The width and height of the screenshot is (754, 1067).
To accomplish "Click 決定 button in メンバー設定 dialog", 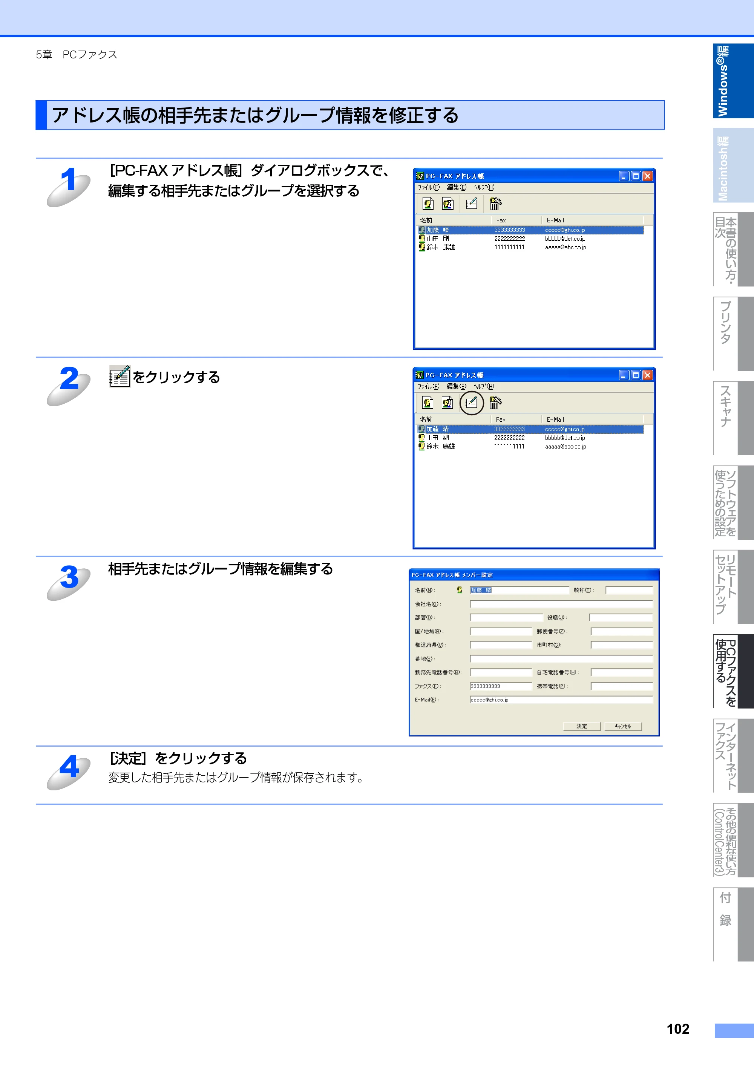I will tap(582, 726).
